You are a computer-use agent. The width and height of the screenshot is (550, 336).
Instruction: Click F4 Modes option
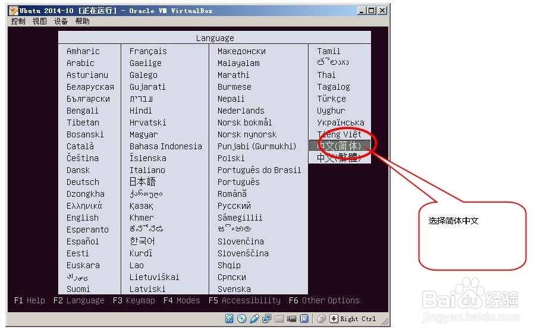click(x=182, y=300)
